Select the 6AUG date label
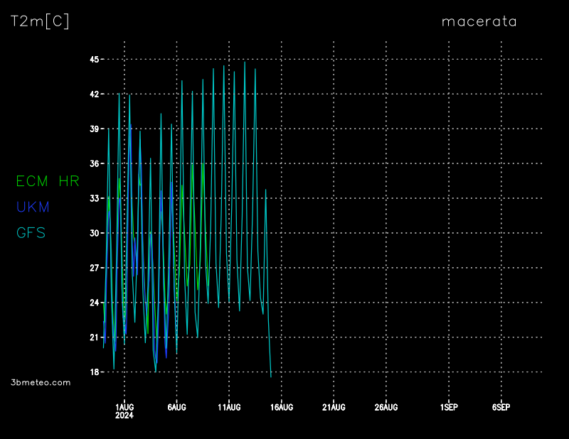The width and height of the screenshot is (569, 439). pos(176,407)
